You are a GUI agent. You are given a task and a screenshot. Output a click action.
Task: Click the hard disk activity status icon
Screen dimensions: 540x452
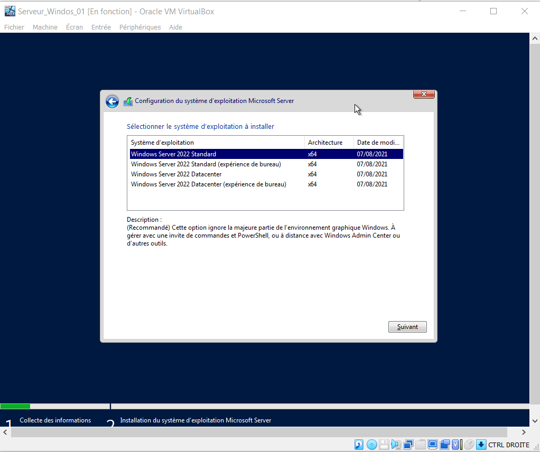coord(359,445)
